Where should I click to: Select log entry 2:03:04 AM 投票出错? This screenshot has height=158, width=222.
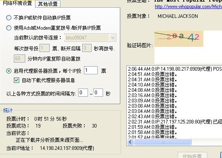coord(152,111)
